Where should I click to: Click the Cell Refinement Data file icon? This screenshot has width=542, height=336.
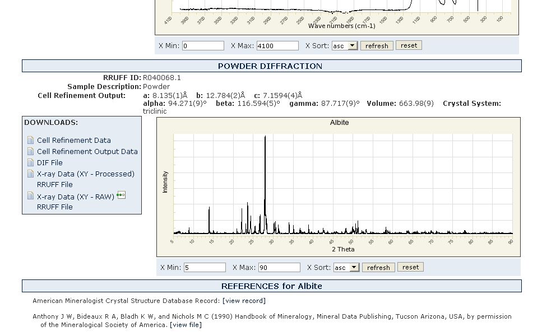pyautogui.click(x=31, y=140)
